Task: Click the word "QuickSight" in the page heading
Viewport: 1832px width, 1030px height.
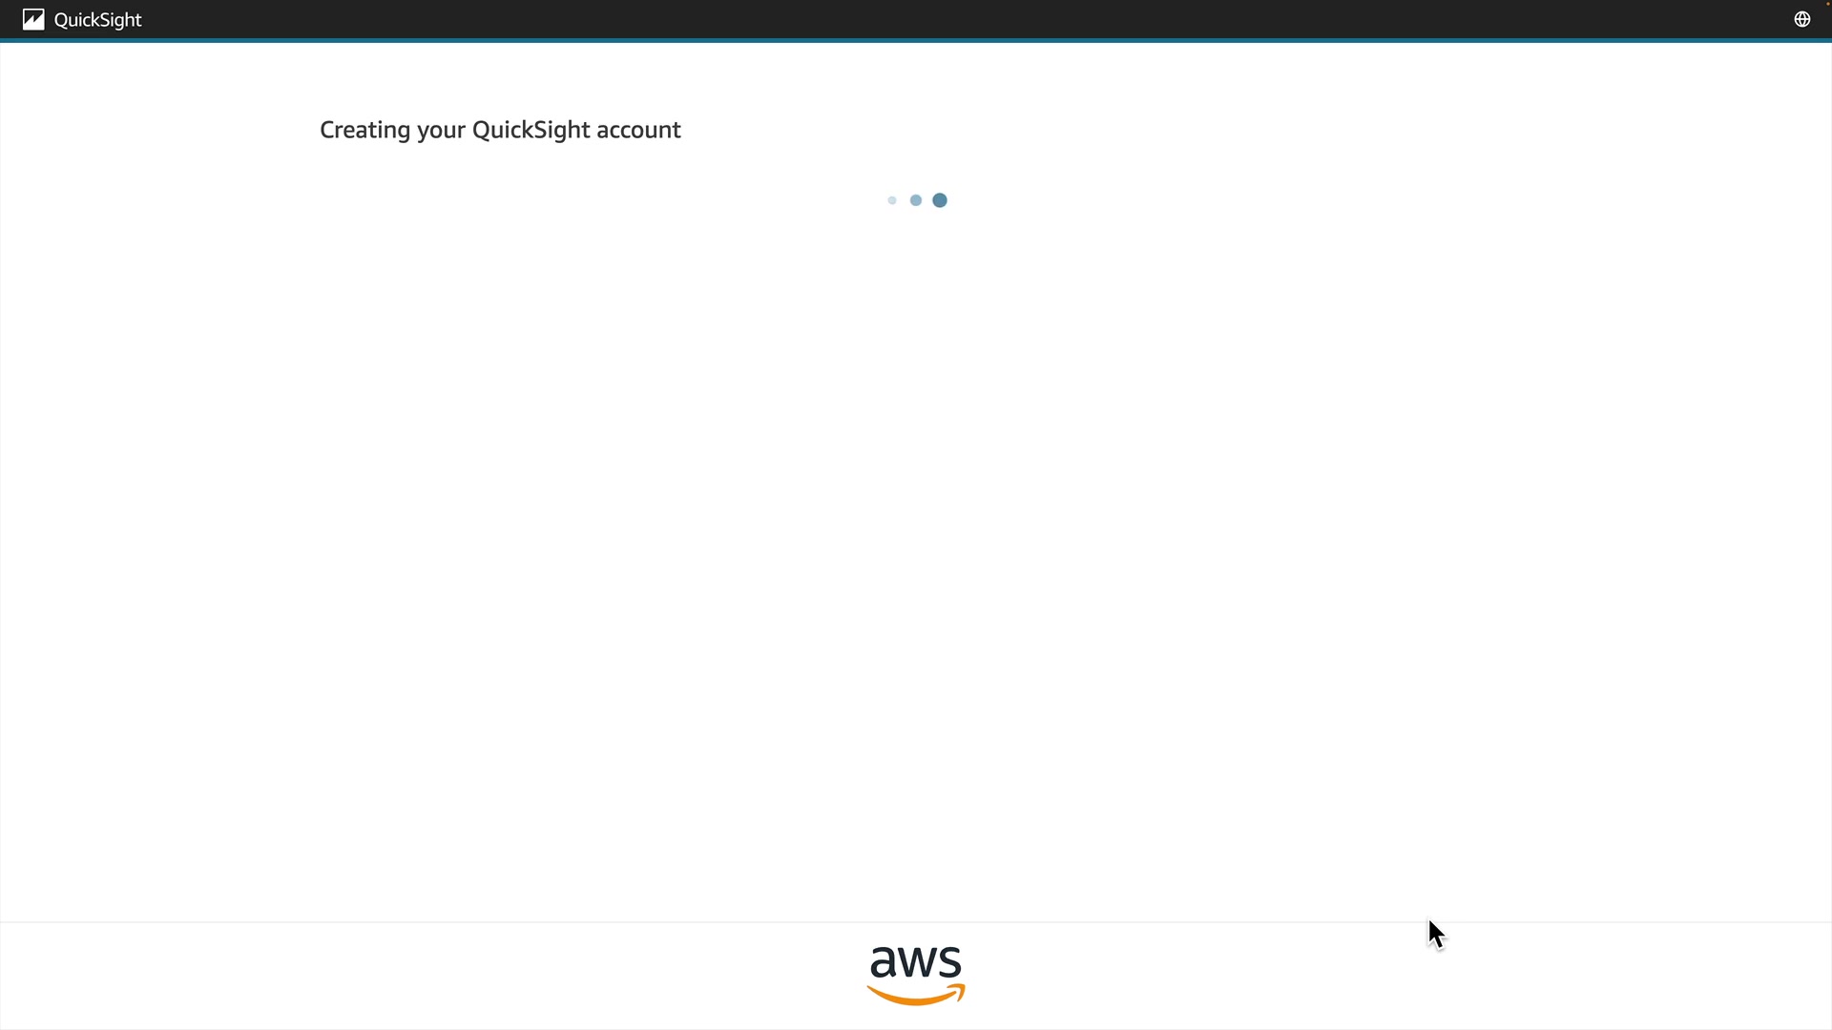Action: (531, 130)
